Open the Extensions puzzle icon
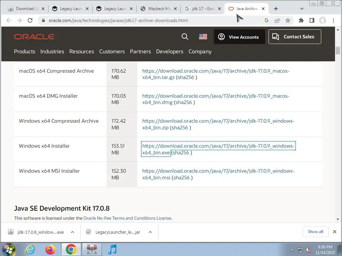 coord(301,20)
